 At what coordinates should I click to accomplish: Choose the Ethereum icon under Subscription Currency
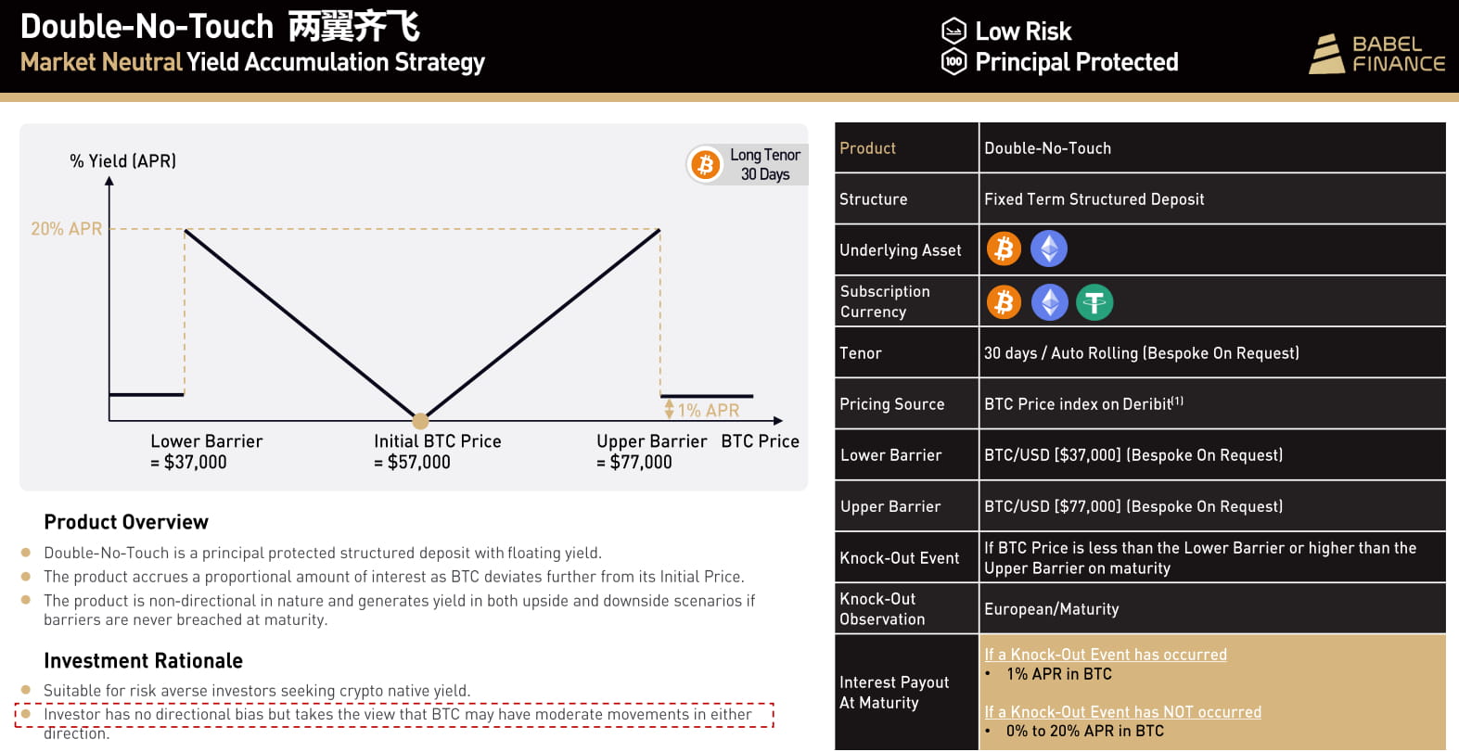[x=1049, y=302]
